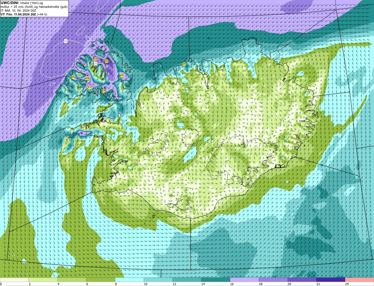This screenshot has height=286, width=374.
Task: Click the 'UWC/DINI' bold title text
Action: (x=10, y=3)
